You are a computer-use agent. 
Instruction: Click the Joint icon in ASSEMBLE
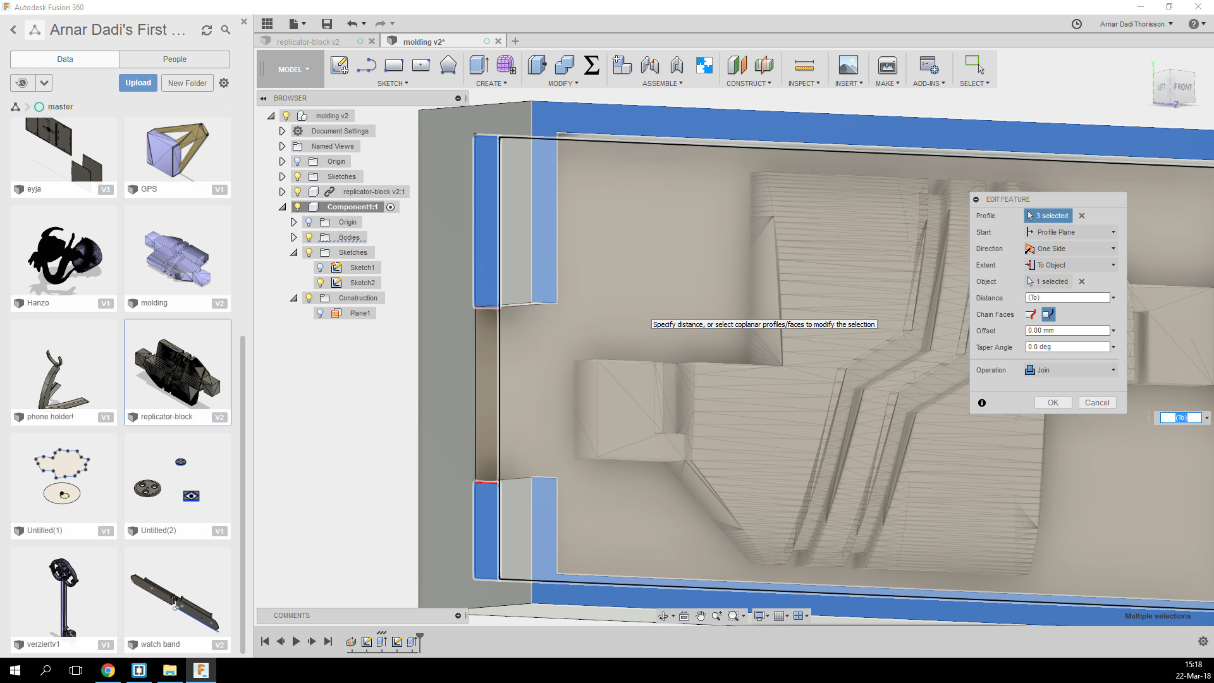pos(649,65)
